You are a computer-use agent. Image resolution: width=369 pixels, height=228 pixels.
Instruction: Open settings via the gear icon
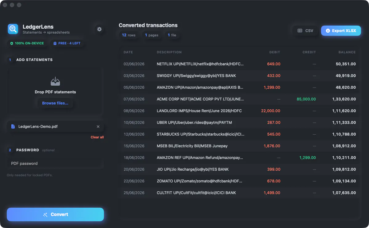pyautogui.click(x=99, y=29)
